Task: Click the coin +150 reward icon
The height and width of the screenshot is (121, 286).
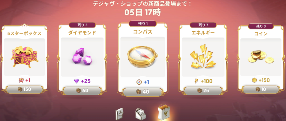Action: 254,80
